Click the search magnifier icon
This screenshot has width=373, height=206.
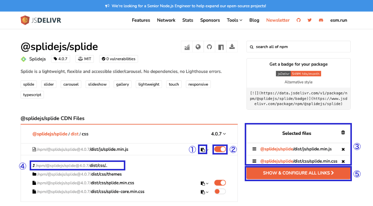coord(251,47)
